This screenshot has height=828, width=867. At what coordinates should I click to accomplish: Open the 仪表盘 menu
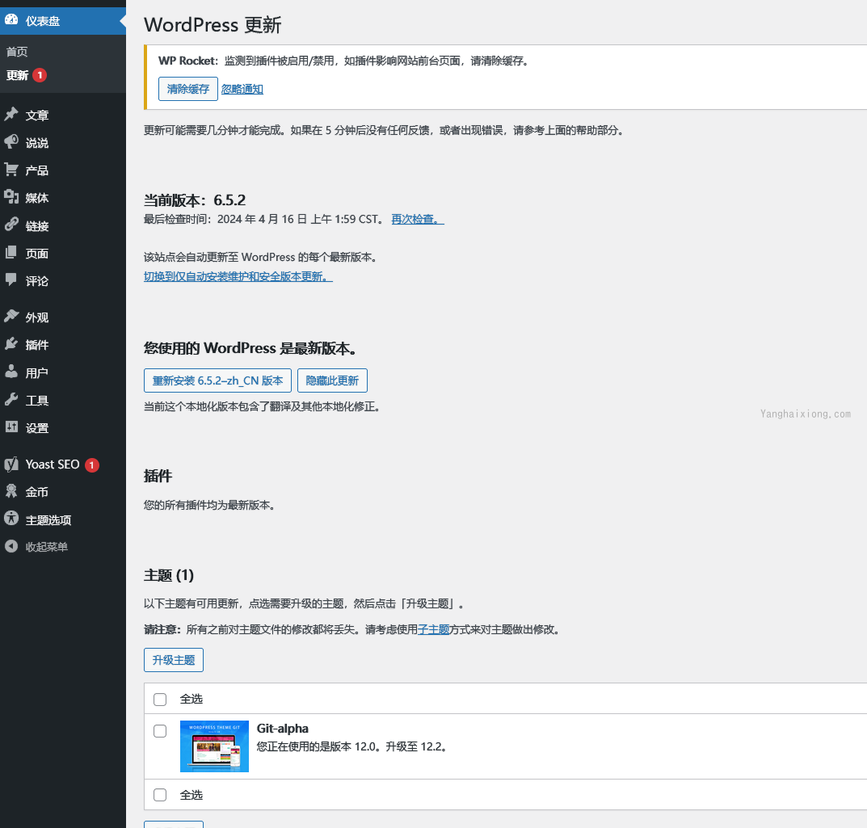[63, 21]
